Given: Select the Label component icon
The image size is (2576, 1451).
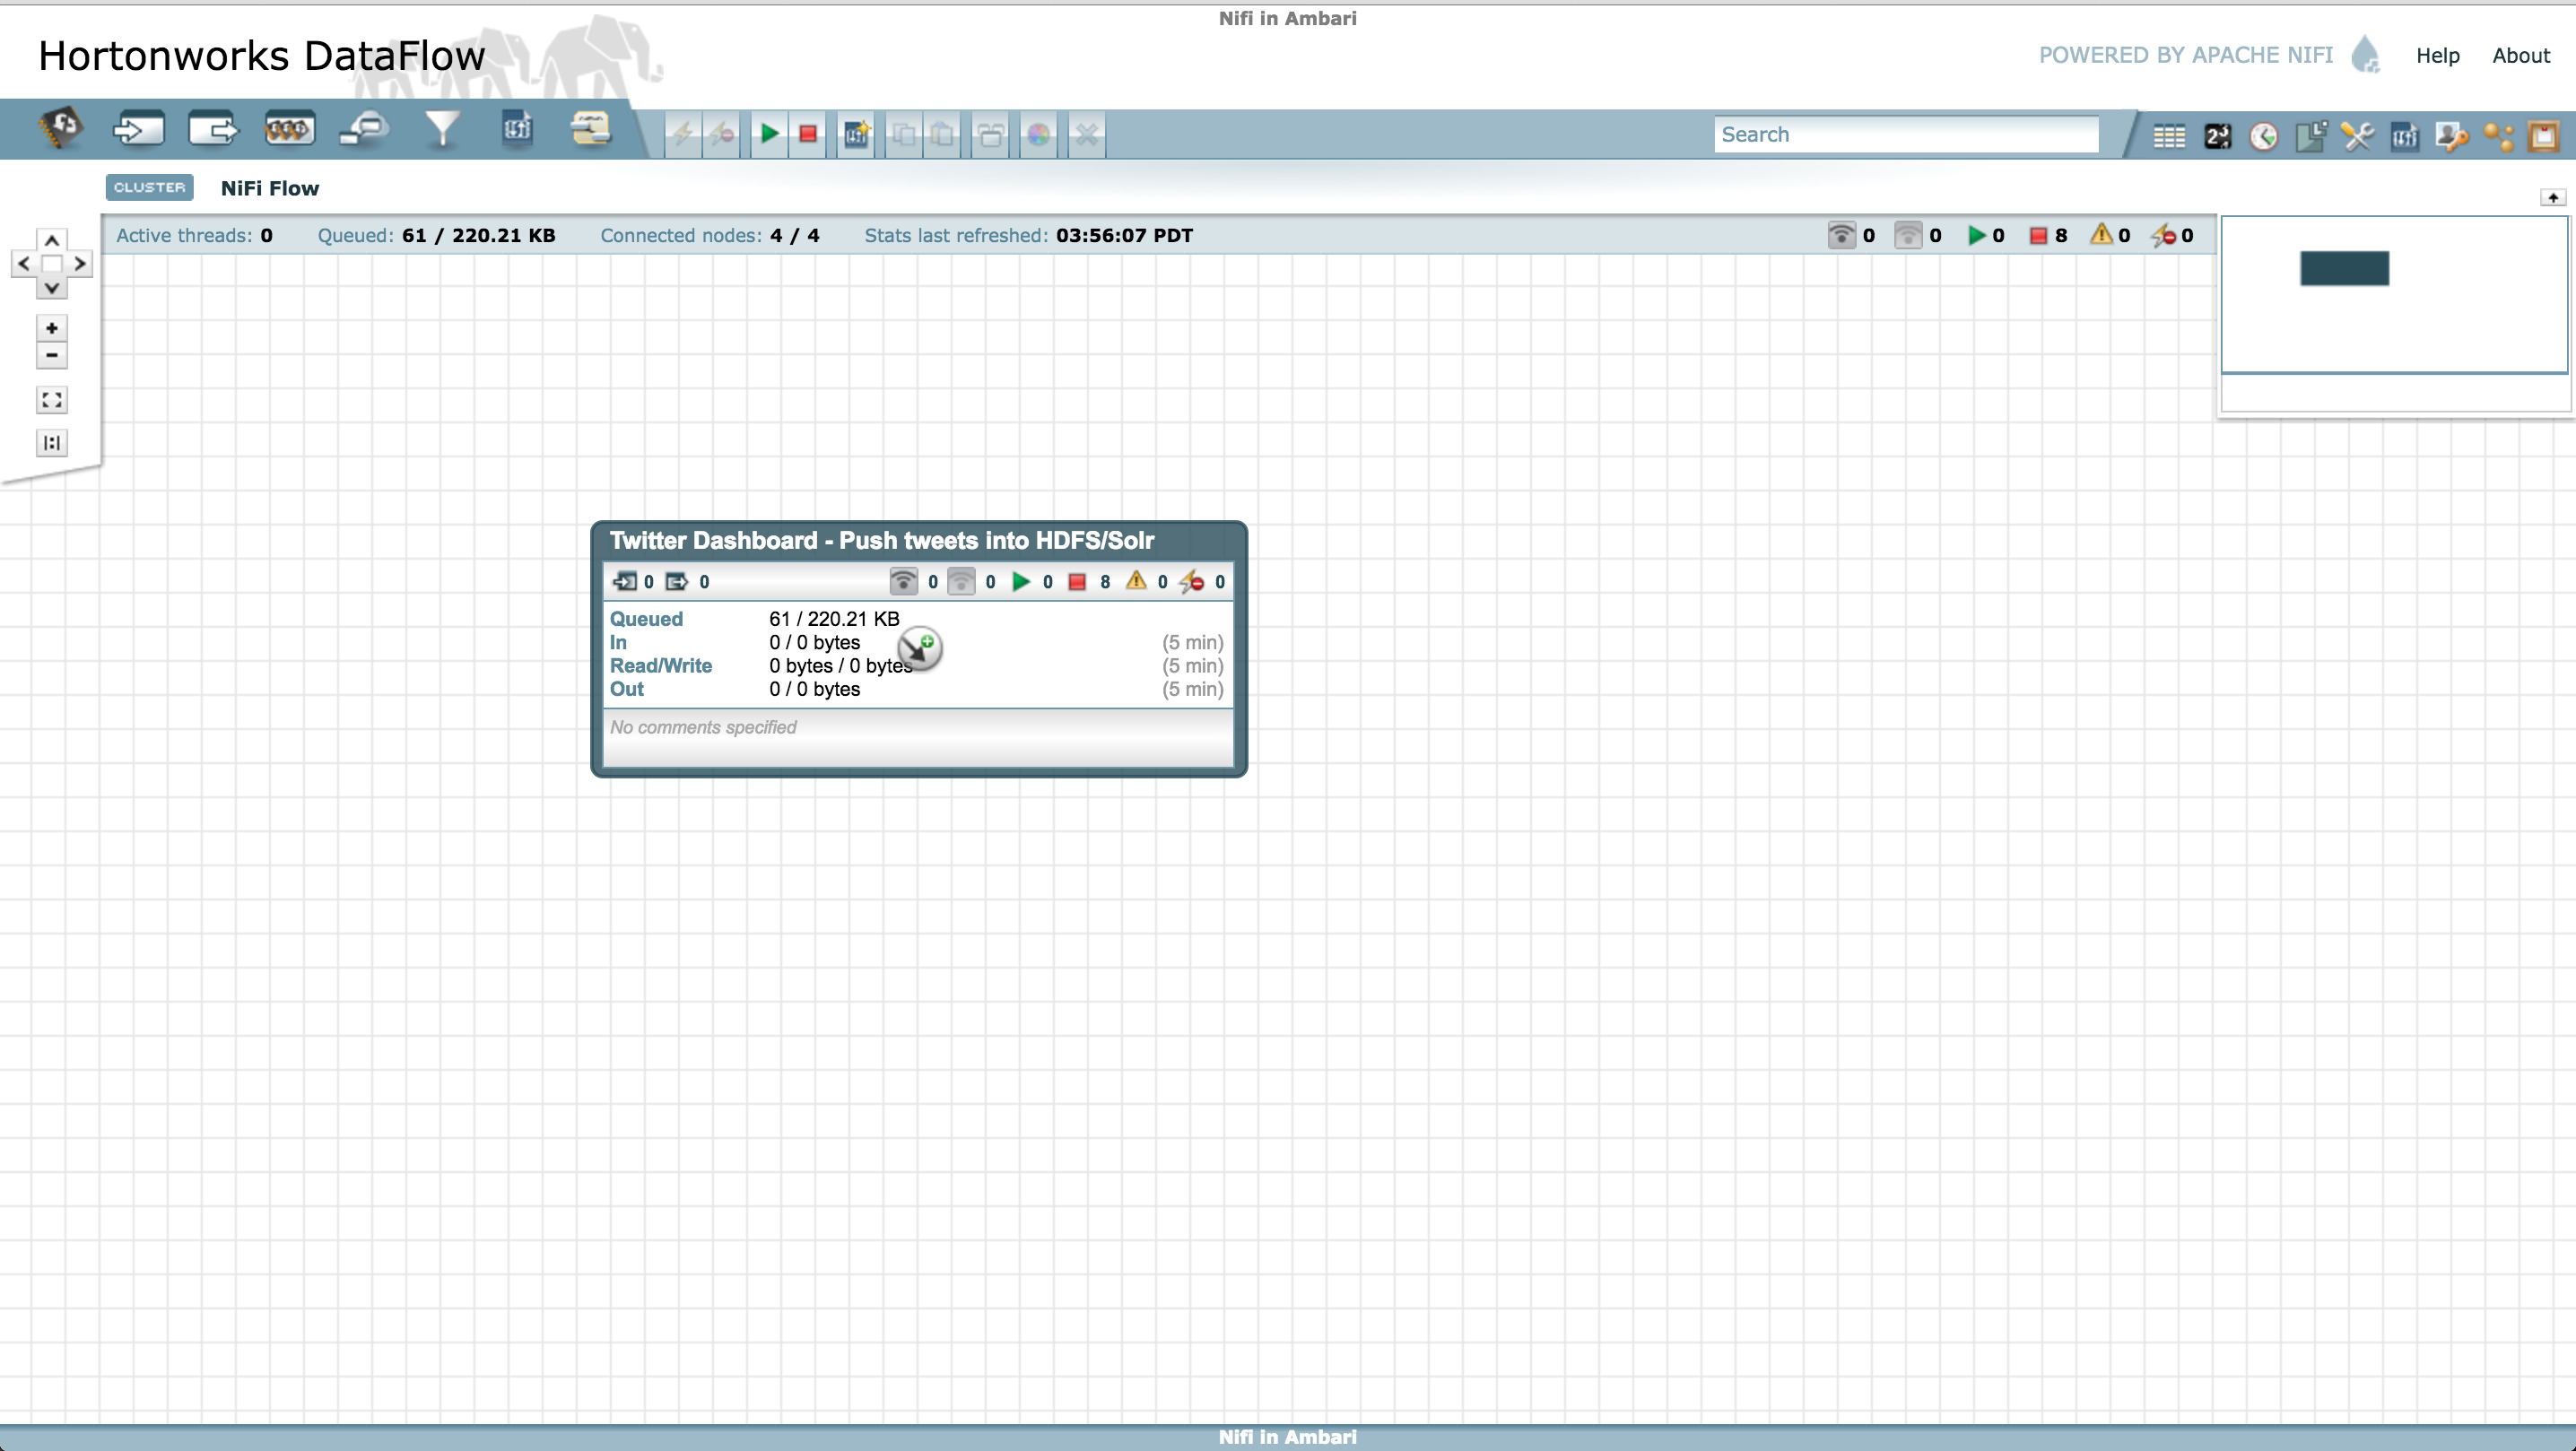Looking at the screenshot, I should pos(591,130).
